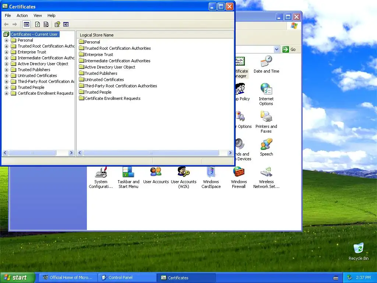Switch to Official Home of Microsoft taskbar button
The width and height of the screenshot is (377, 283).
click(68, 277)
